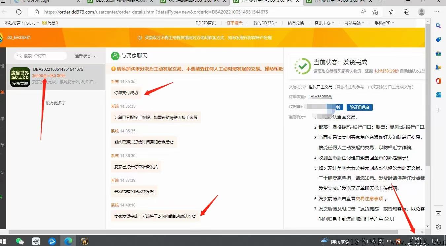Click the 卖家已打开订单准备发货 message
Viewport: 446px width, 246px height.
click(x=136, y=167)
